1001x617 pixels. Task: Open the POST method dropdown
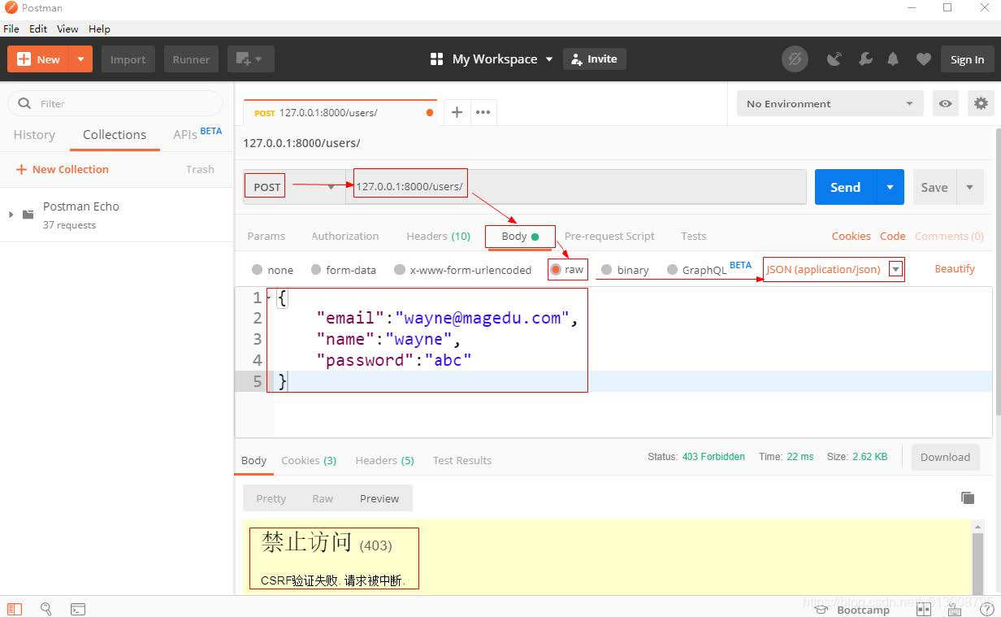(294, 187)
